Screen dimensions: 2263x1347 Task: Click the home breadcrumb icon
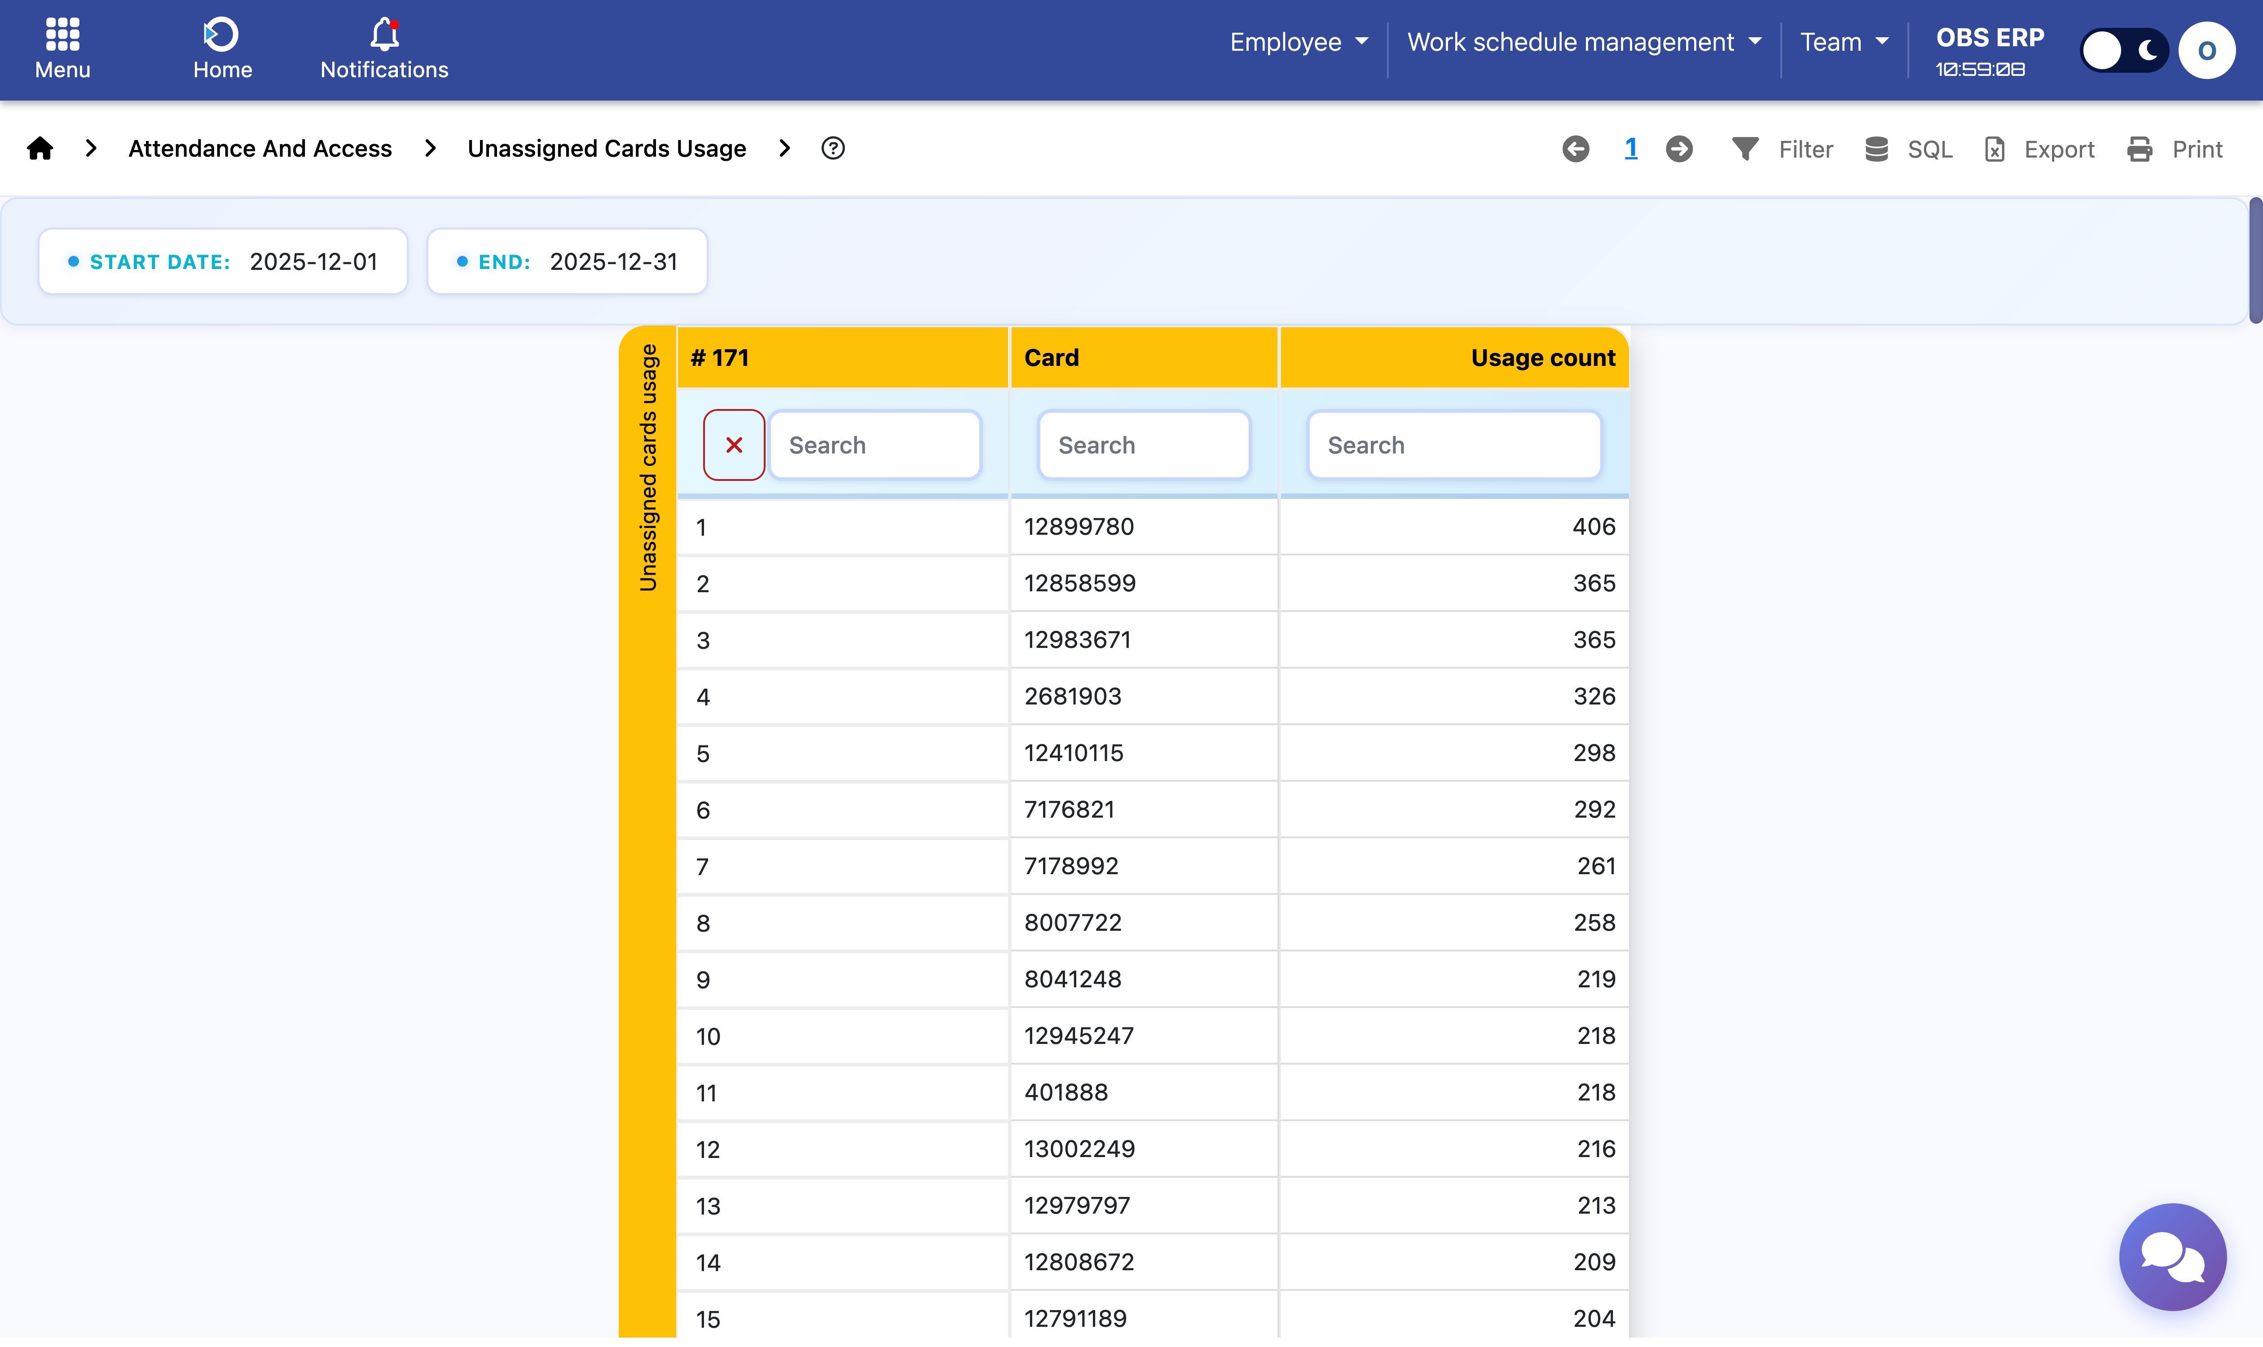(x=40, y=148)
